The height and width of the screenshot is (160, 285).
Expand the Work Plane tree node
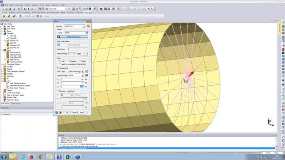[2, 29]
